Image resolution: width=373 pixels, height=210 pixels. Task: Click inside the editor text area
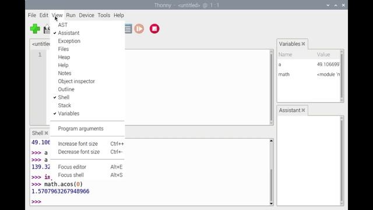click(x=197, y=87)
